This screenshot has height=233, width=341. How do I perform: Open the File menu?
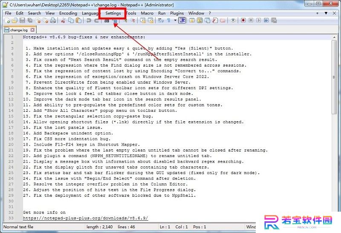coord(8,13)
